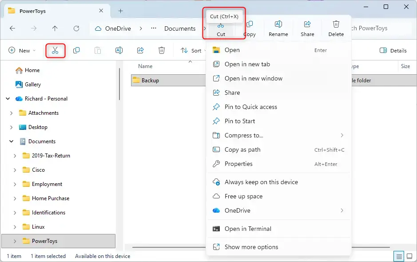Close the PowerToys tab
The image size is (417, 262).
(x=101, y=11)
